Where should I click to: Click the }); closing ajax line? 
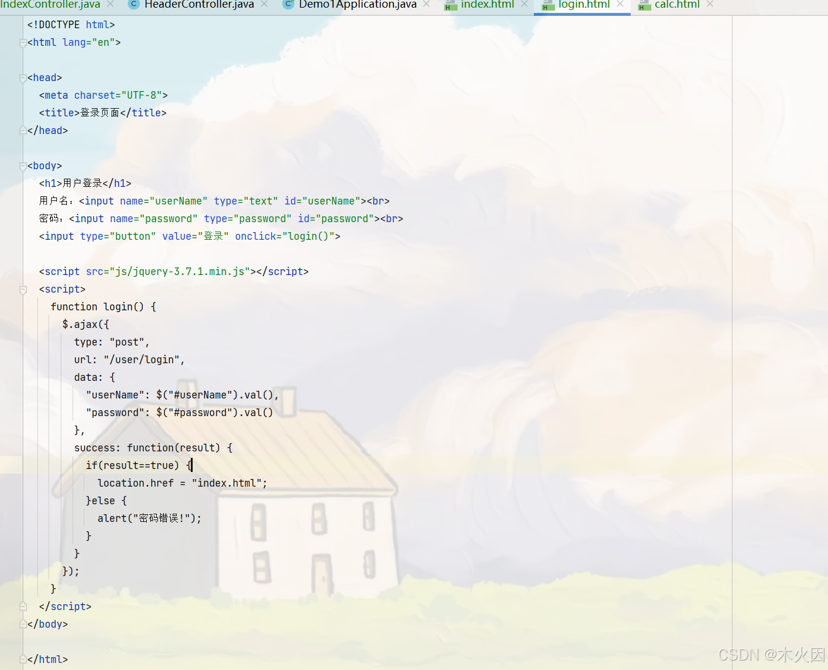coord(71,571)
